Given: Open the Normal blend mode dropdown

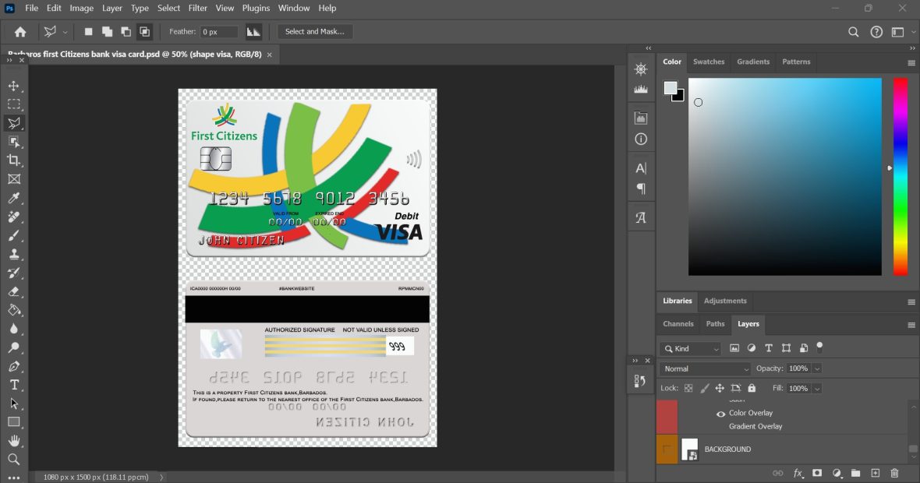Looking at the screenshot, I should (x=704, y=368).
